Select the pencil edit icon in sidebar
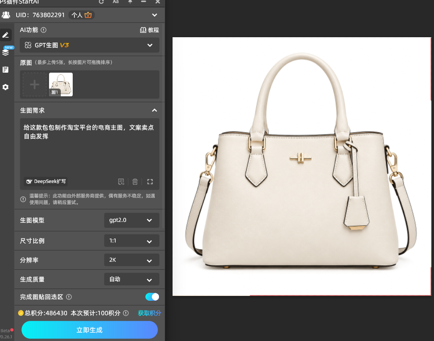Image resolution: width=434 pixels, height=341 pixels. coord(6,35)
